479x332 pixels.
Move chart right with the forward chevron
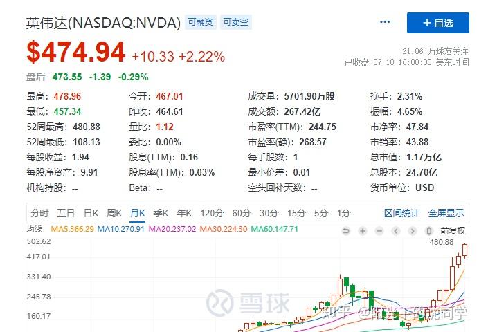tap(413, 231)
